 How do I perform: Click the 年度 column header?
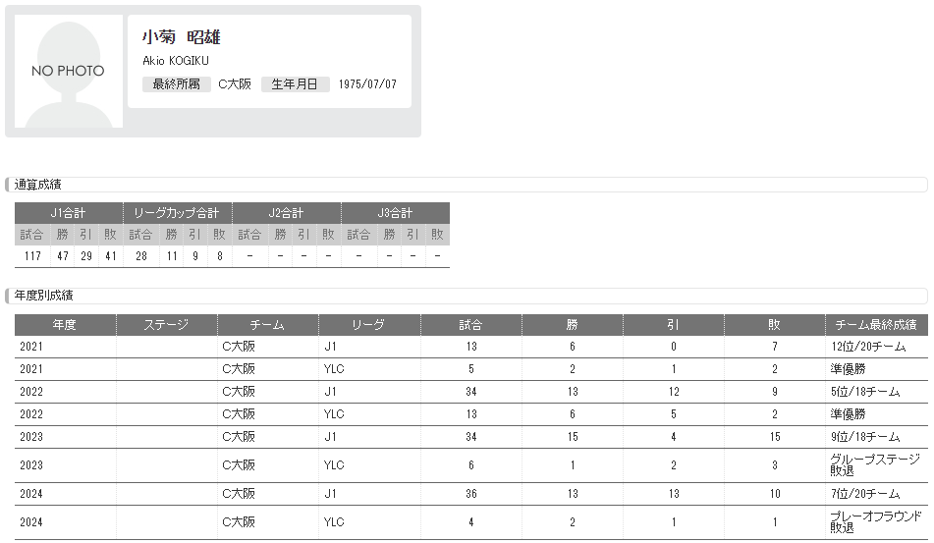click(x=65, y=325)
